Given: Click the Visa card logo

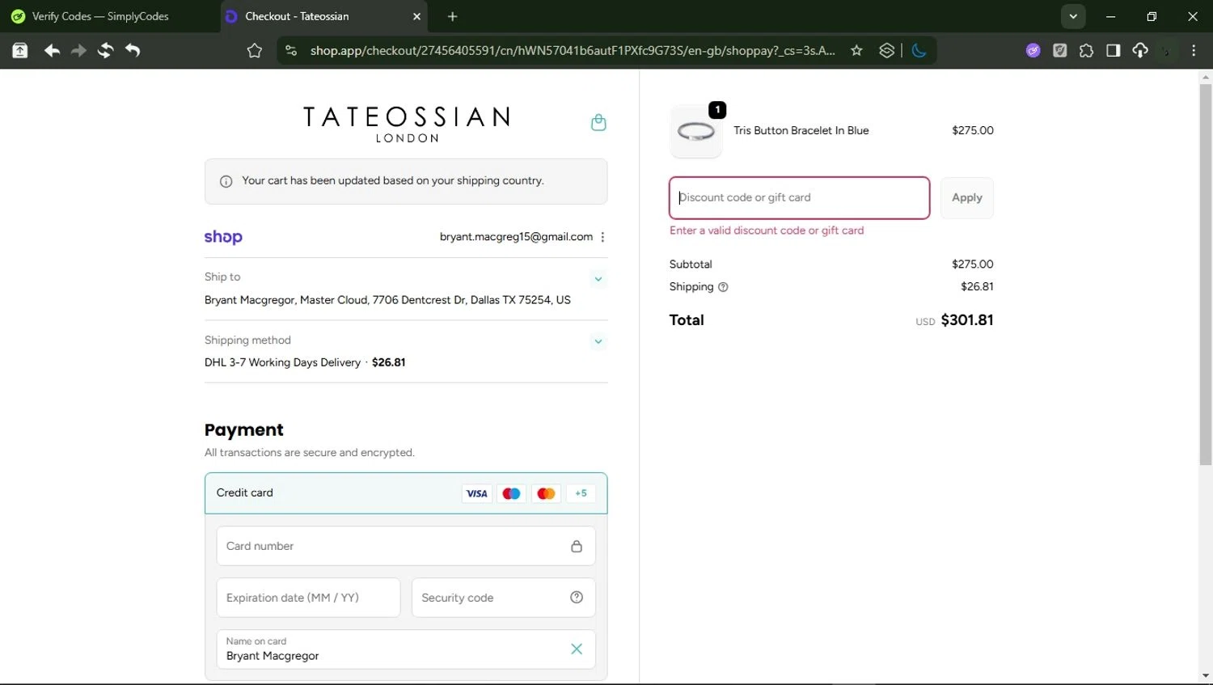Looking at the screenshot, I should click(x=477, y=493).
